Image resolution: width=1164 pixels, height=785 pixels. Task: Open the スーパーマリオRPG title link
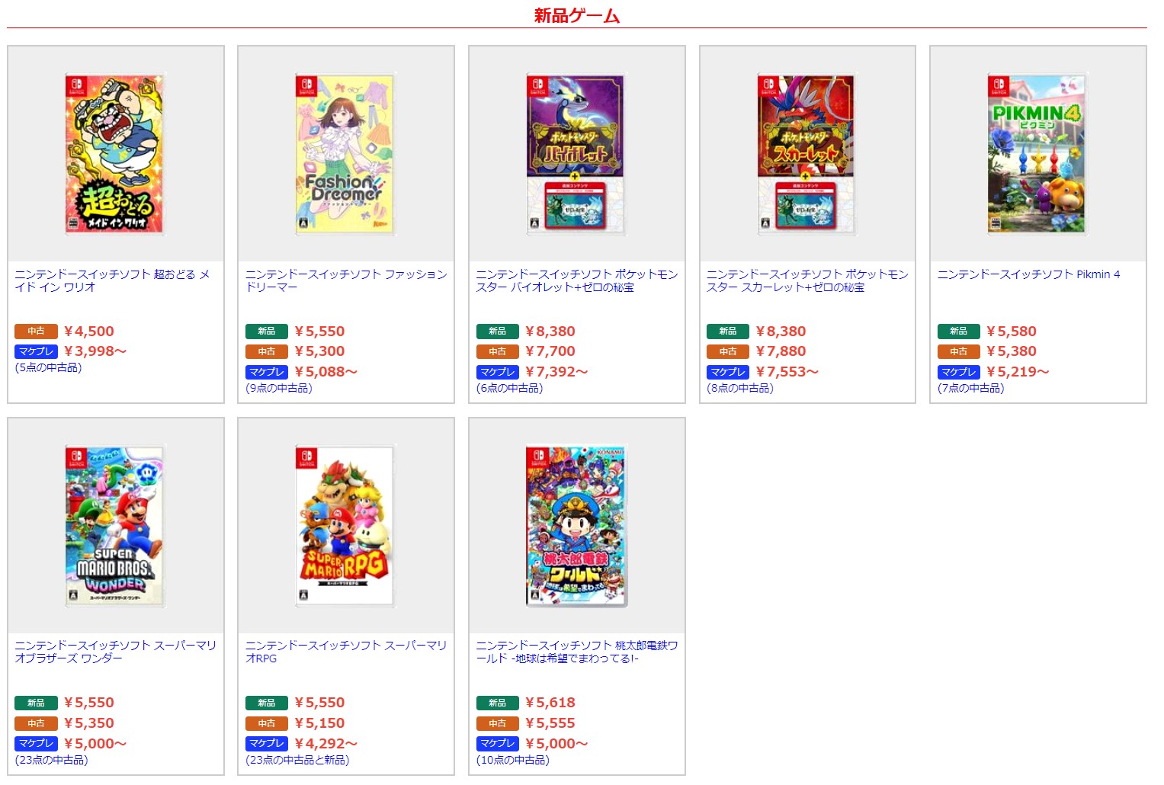[x=346, y=652]
